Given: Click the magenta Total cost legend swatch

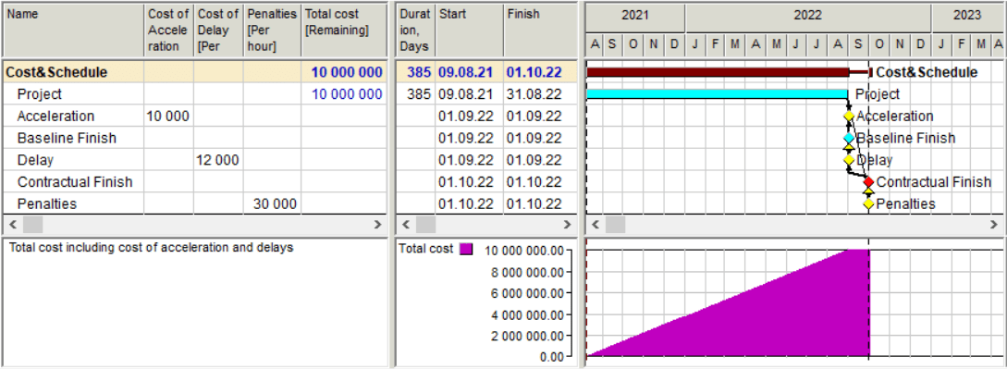Looking at the screenshot, I should pos(466,249).
